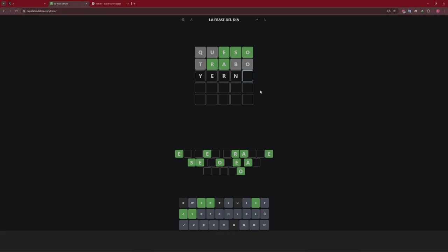Open the Chrome profile avatar K
This screenshot has width=448, height=252.
[438, 11]
